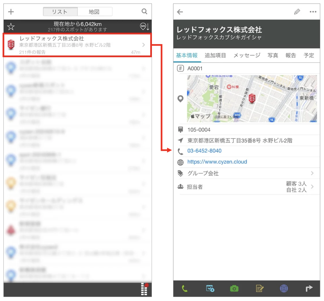The width and height of the screenshot is (324, 301).
Task: Tap the 顧客 3人 count
Action: (x=296, y=184)
